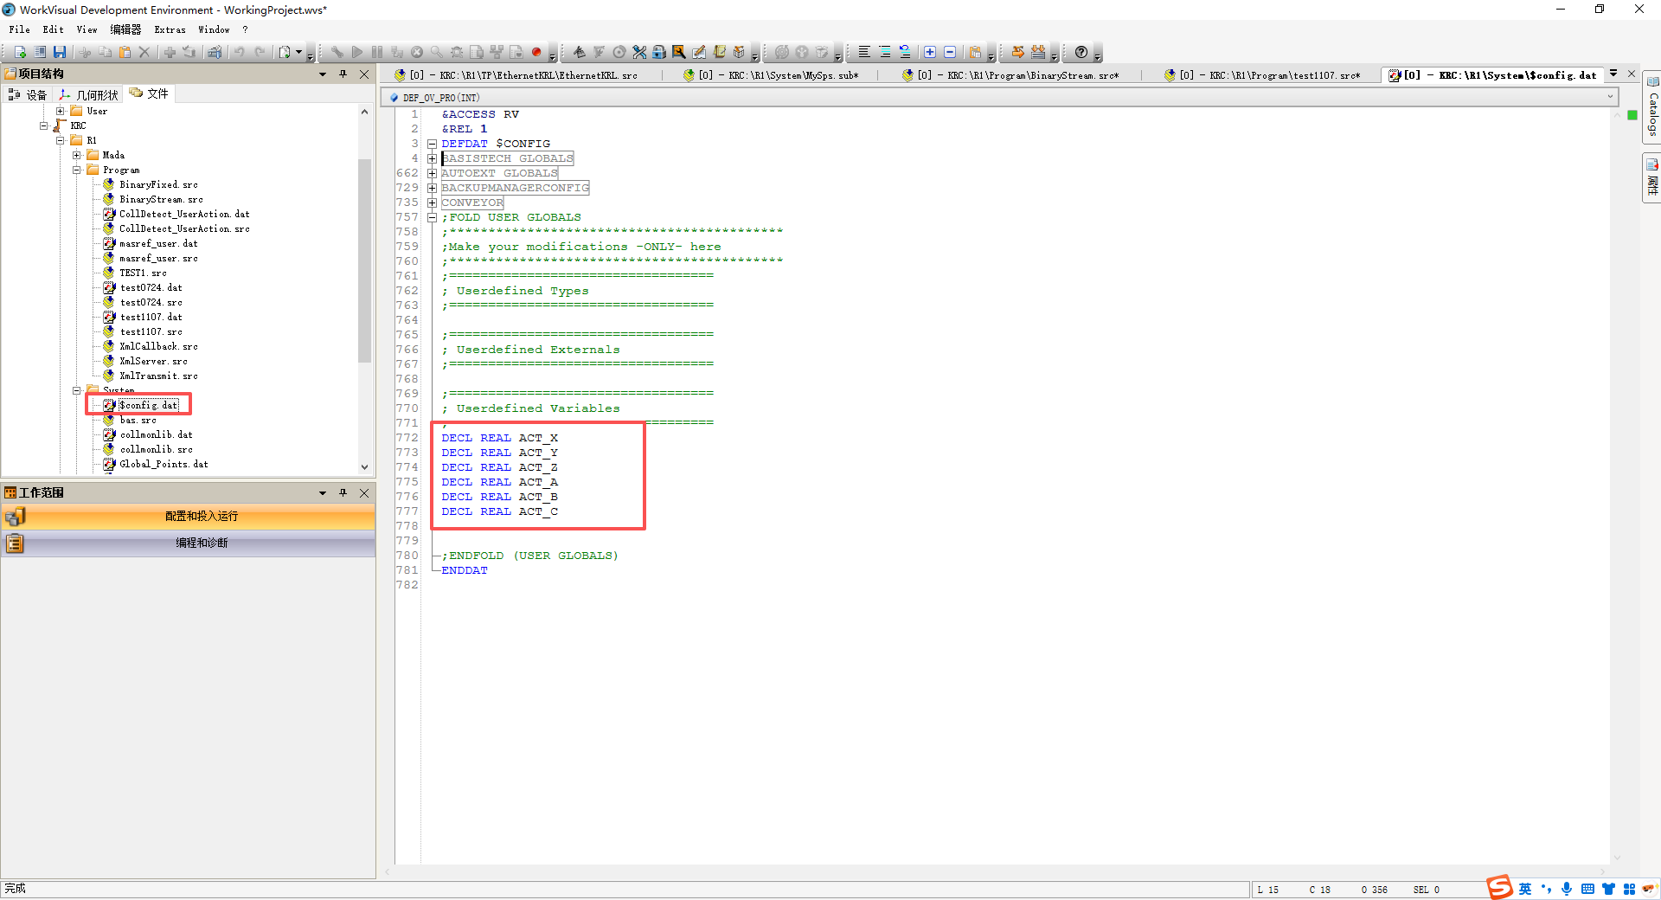This screenshot has height=900, width=1661.
Task: Click the microphone icon in IME tray
Action: tap(1567, 889)
